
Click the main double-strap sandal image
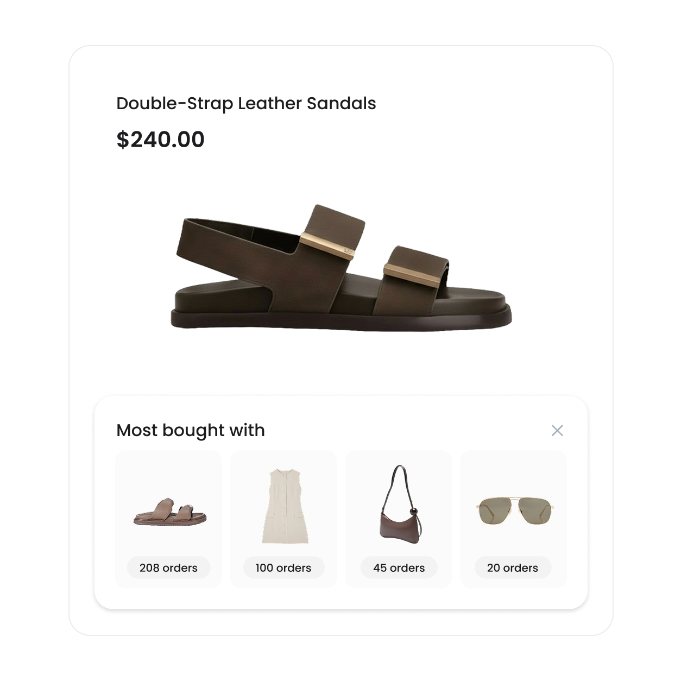click(341, 267)
